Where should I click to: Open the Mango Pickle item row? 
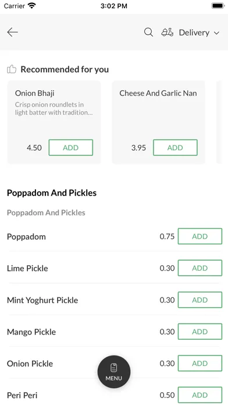[114, 331]
